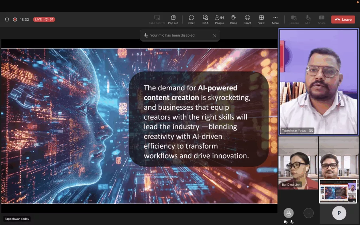Open the React emoji dropdown

[x=247, y=19]
